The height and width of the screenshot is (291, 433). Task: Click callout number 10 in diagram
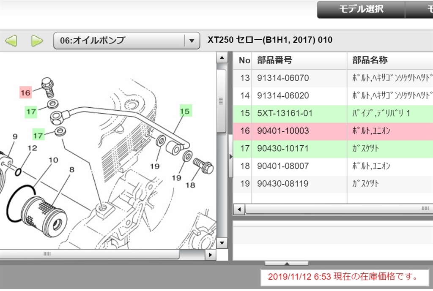(53, 160)
